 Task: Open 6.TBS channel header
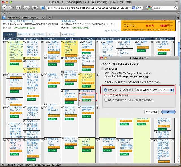click(x=69, y=39)
